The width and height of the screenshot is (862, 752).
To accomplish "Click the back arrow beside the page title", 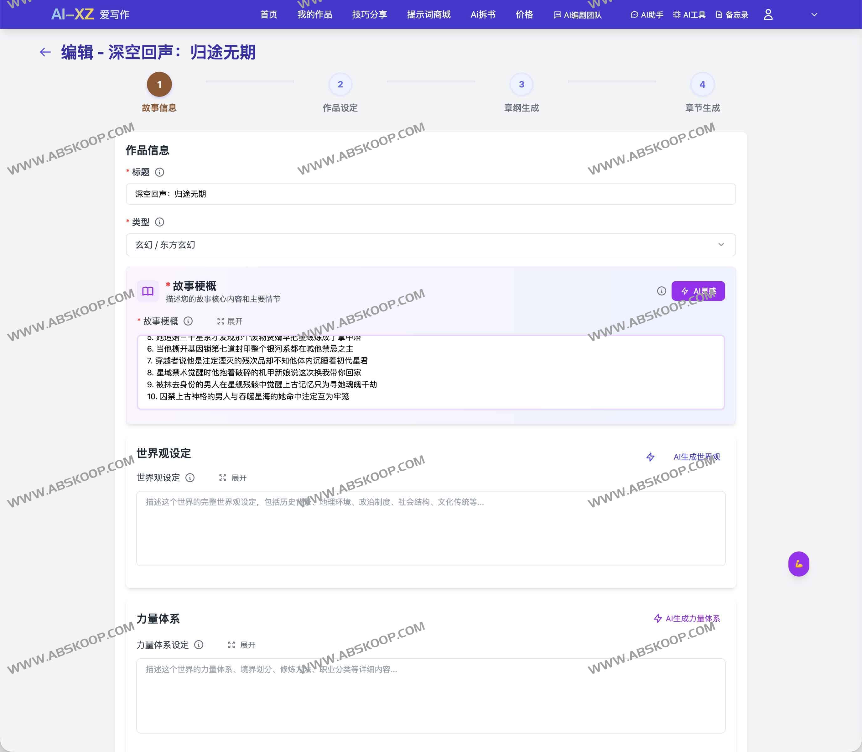I will click(x=45, y=52).
